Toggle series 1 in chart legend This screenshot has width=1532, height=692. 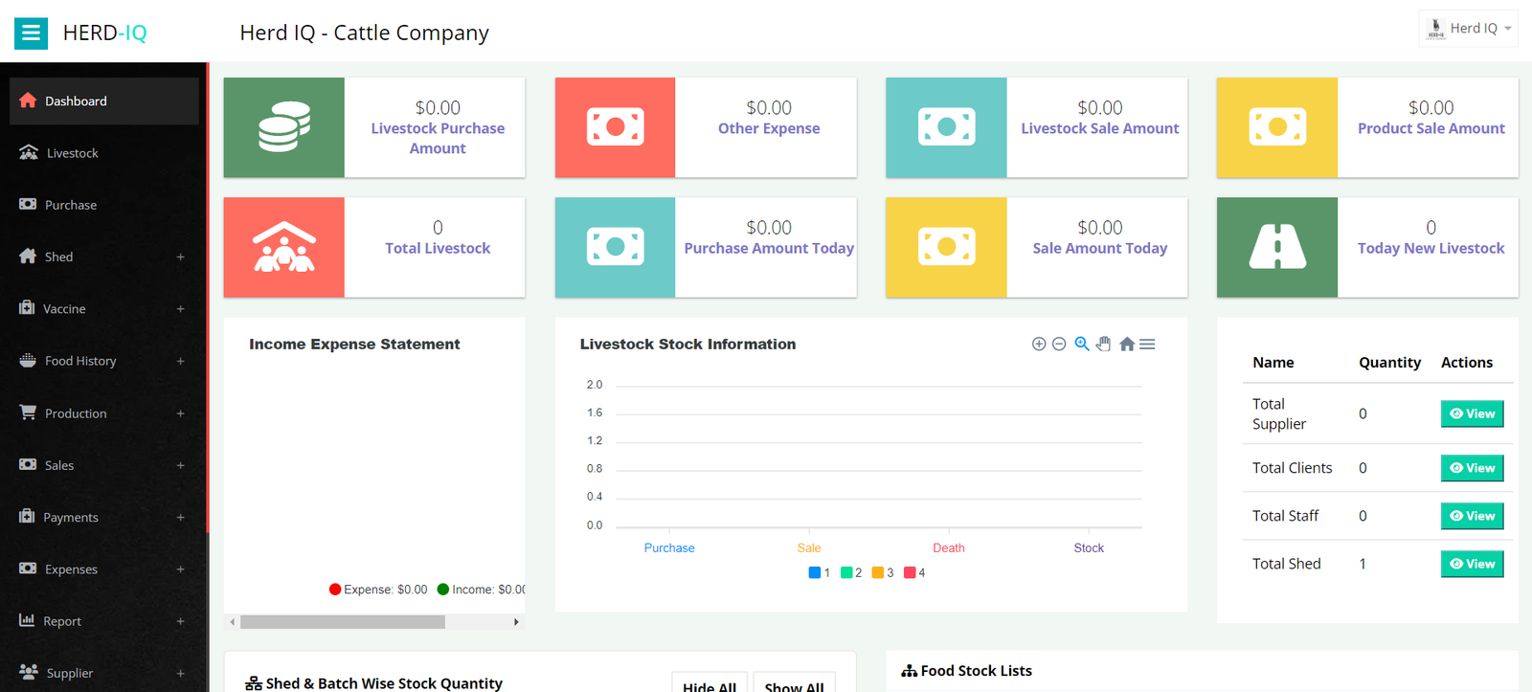click(x=820, y=572)
